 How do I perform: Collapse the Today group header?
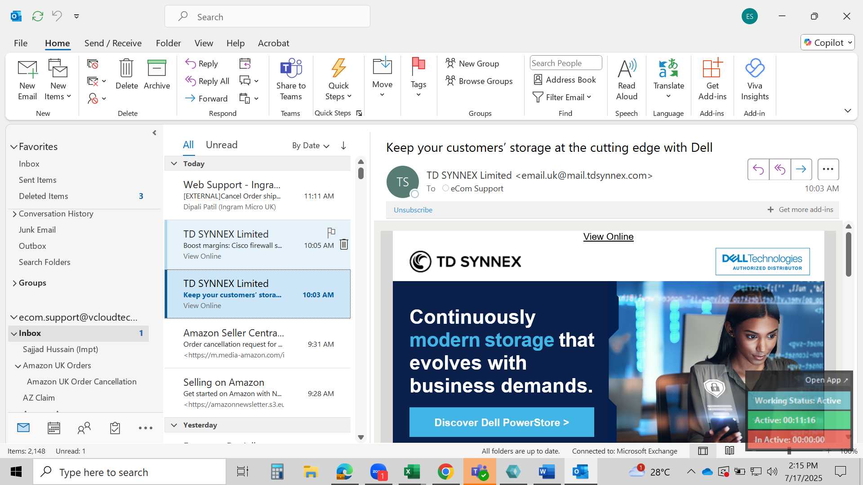[x=174, y=163]
